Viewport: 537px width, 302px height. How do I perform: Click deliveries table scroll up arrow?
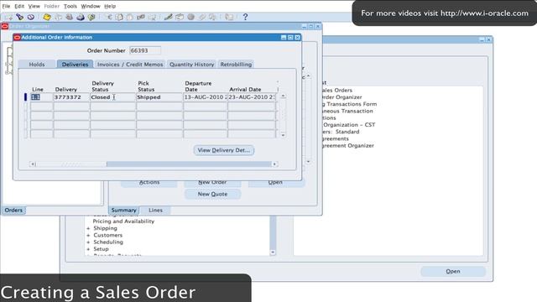point(284,96)
